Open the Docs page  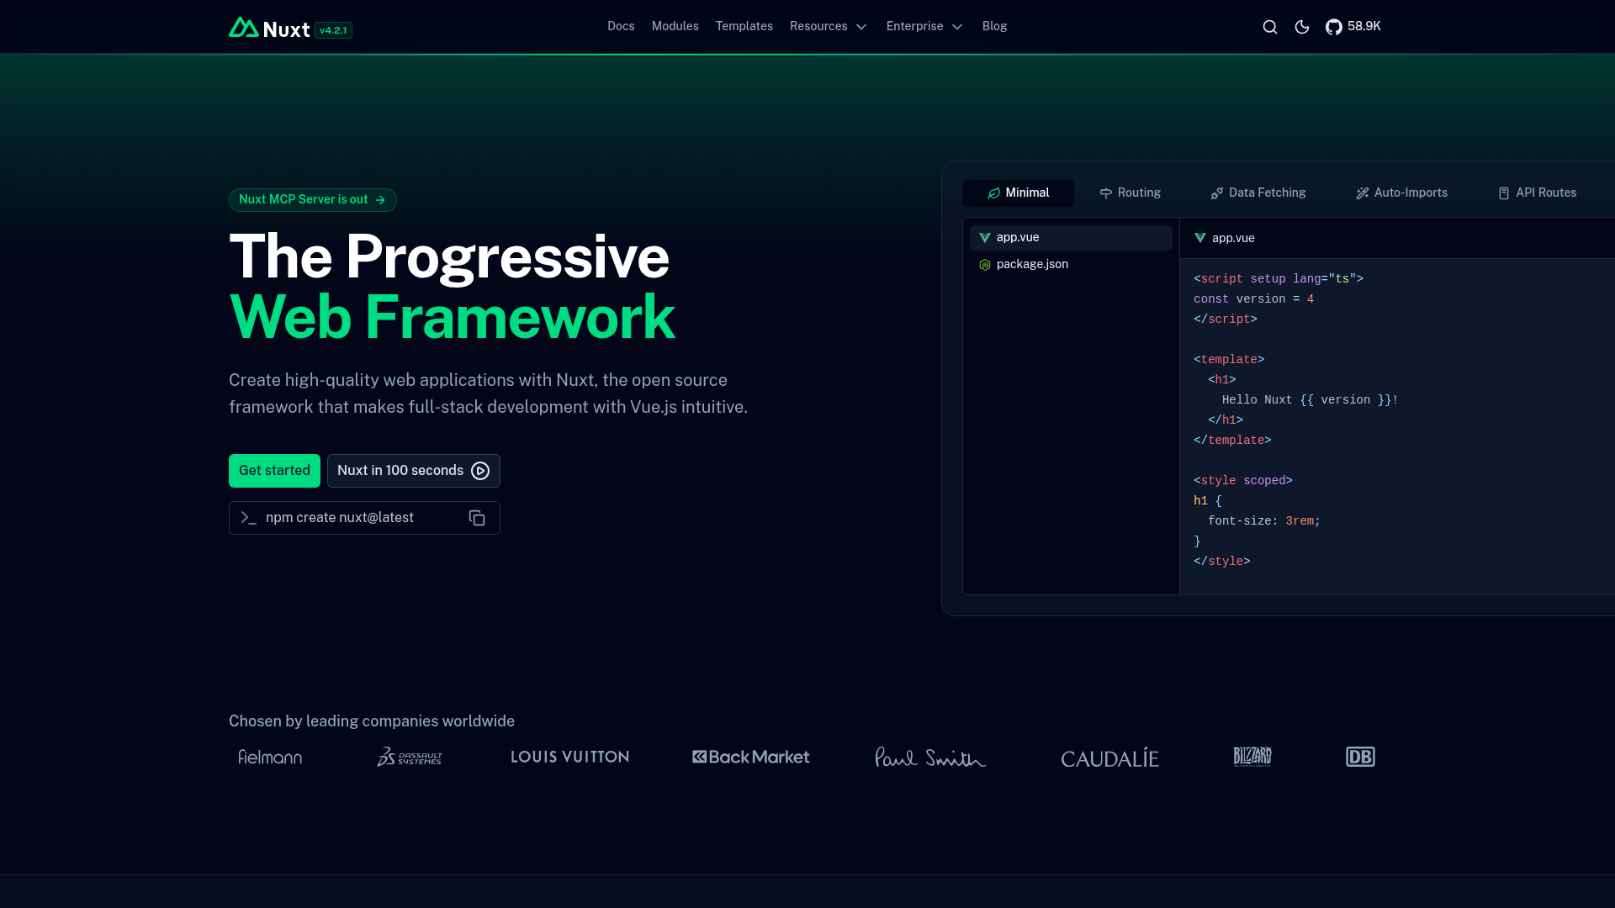click(x=621, y=26)
